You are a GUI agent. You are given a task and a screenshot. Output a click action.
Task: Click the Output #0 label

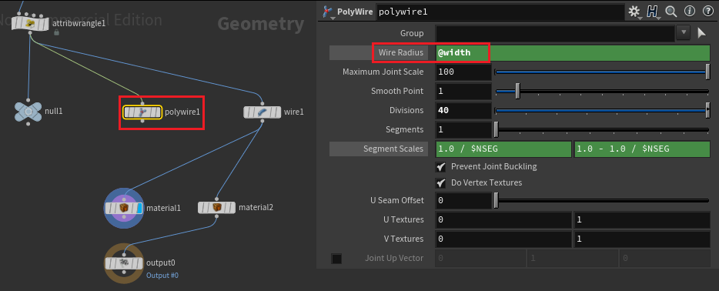click(x=162, y=276)
